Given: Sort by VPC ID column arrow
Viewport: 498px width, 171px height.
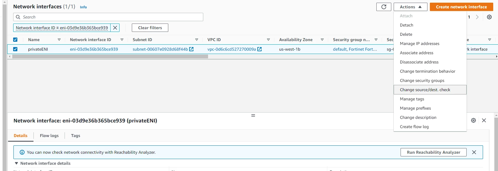Looking at the screenshot, I should tap(268, 40).
